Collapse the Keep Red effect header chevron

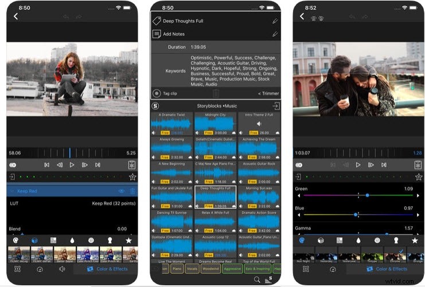pyautogui.click(x=12, y=191)
